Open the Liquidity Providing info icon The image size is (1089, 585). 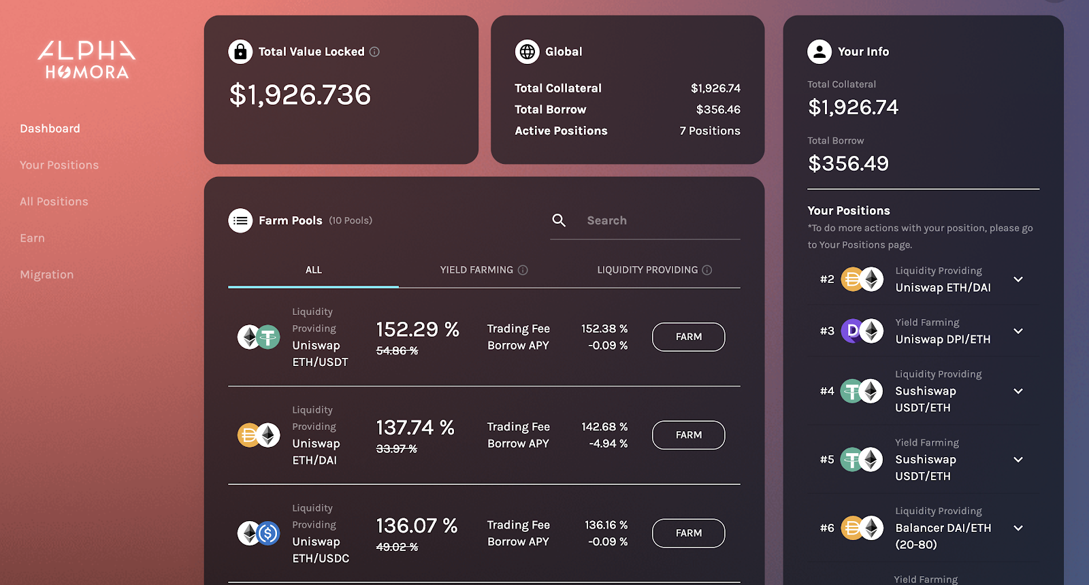(x=707, y=270)
